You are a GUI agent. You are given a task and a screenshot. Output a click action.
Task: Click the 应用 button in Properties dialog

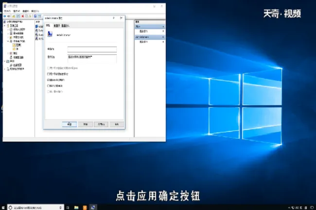pyautogui.click(x=101, y=124)
